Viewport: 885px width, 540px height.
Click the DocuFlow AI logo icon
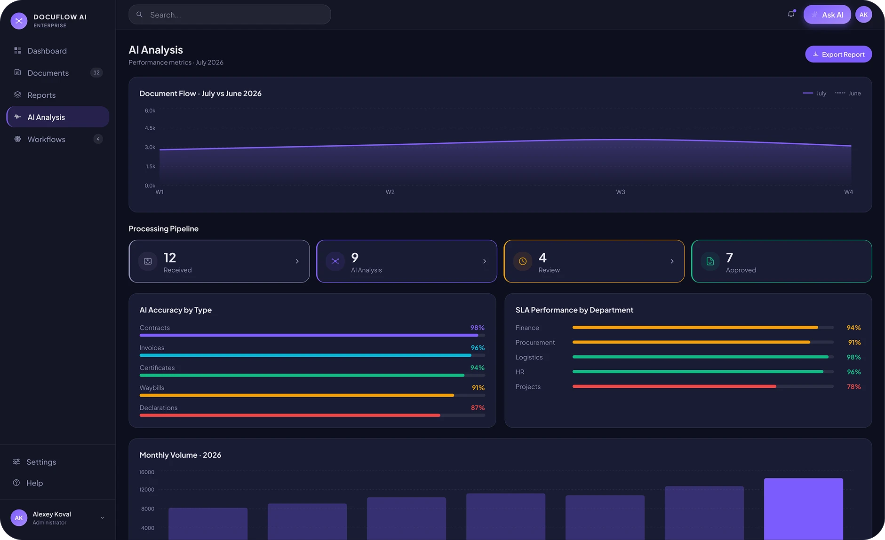click(19, 21)
